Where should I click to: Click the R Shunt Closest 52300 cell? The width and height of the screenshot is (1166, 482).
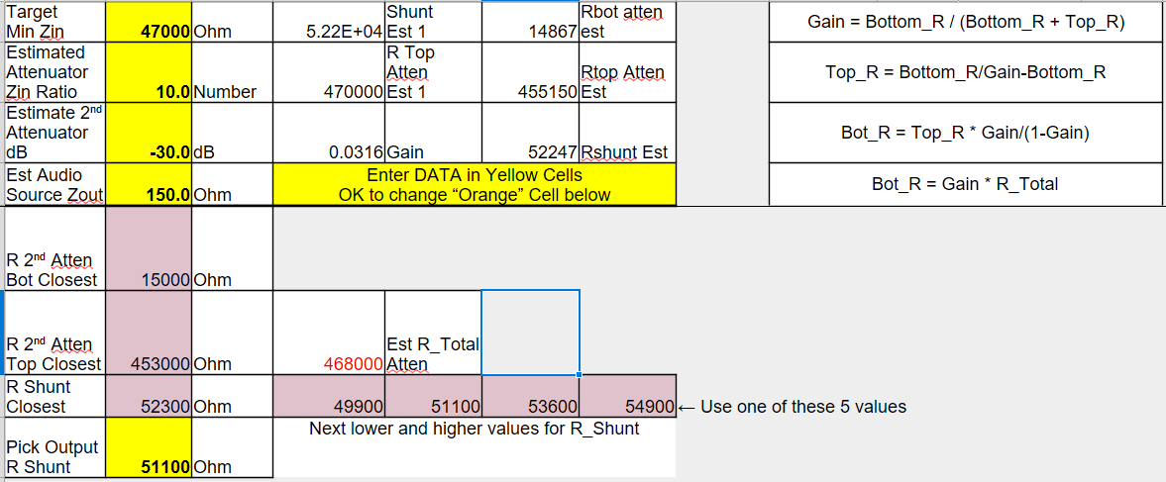tap(149, 396)
